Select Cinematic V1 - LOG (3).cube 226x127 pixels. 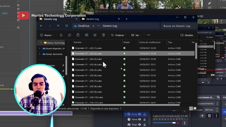click(x=88, y=59)
